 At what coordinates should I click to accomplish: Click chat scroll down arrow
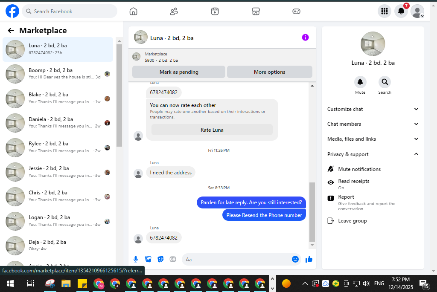312,245
